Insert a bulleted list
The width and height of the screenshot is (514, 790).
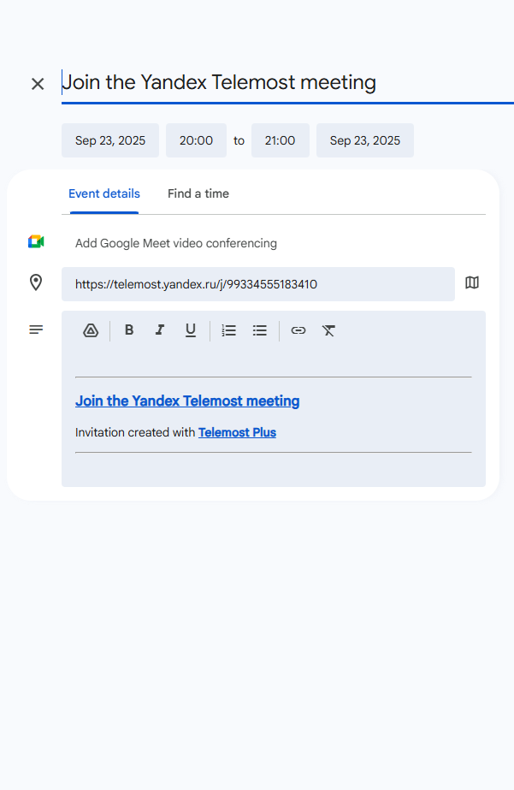point(260,330)
